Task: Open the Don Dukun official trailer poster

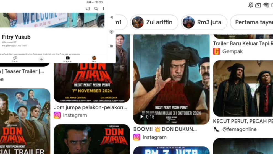Action: pyautogui.click(x=25, y=121)
